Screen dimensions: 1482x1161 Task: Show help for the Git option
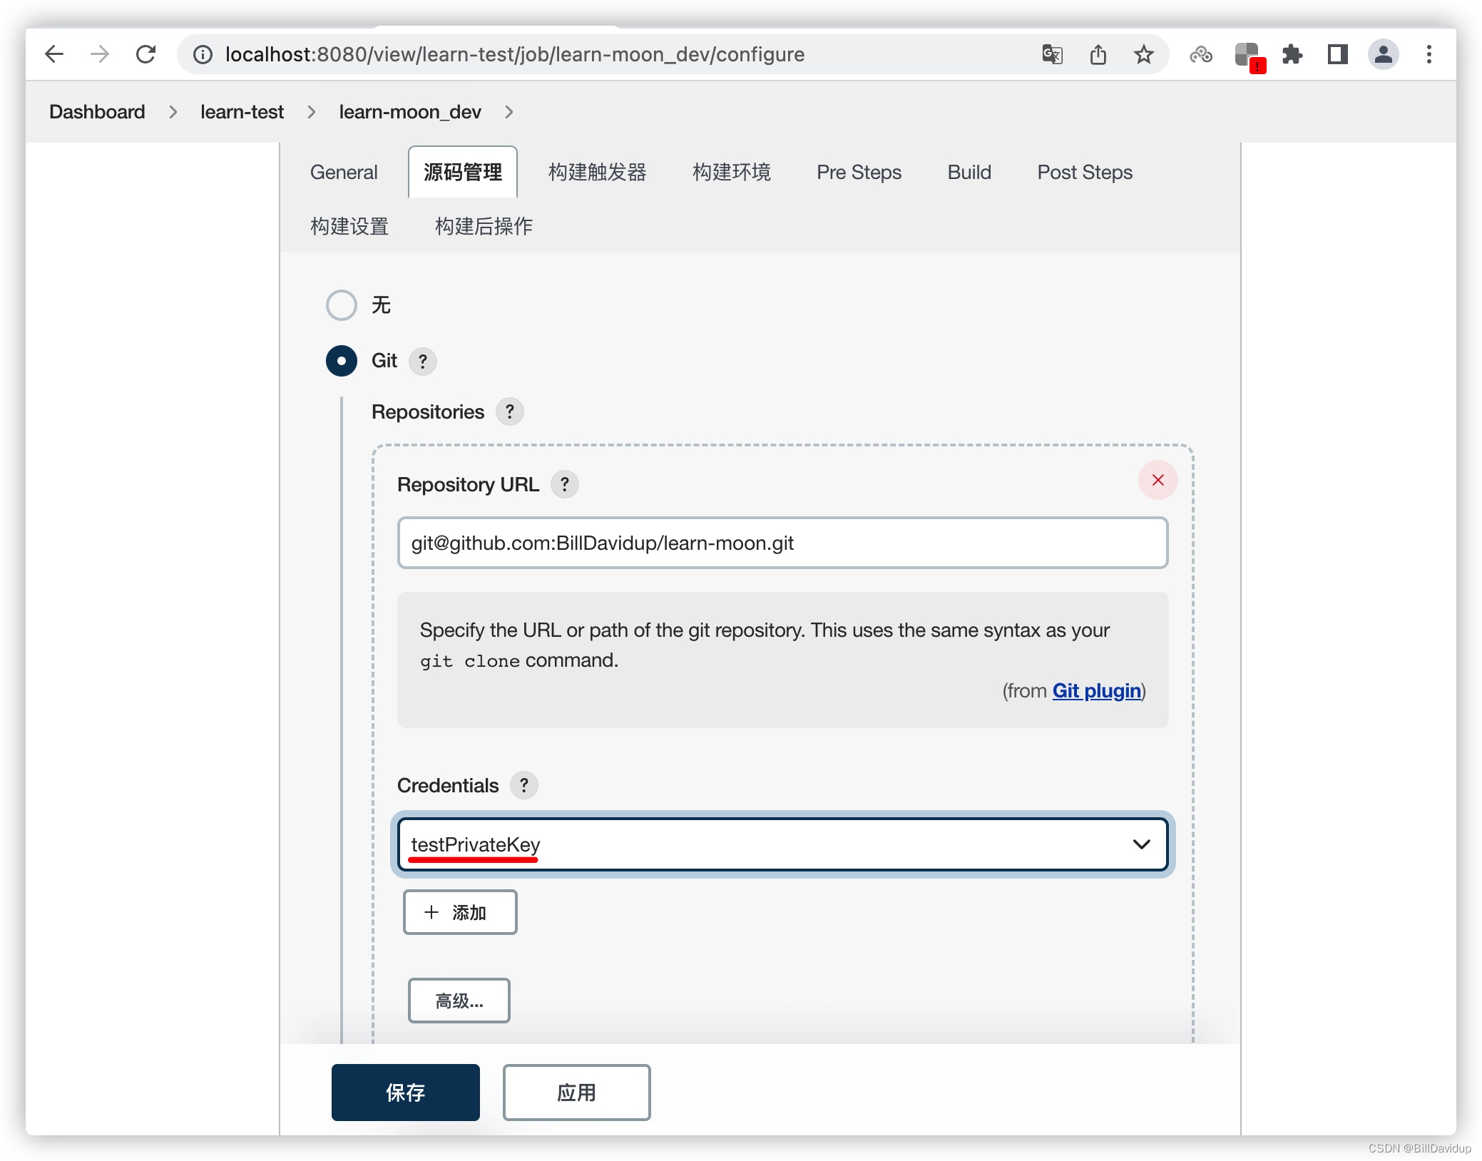422,362
